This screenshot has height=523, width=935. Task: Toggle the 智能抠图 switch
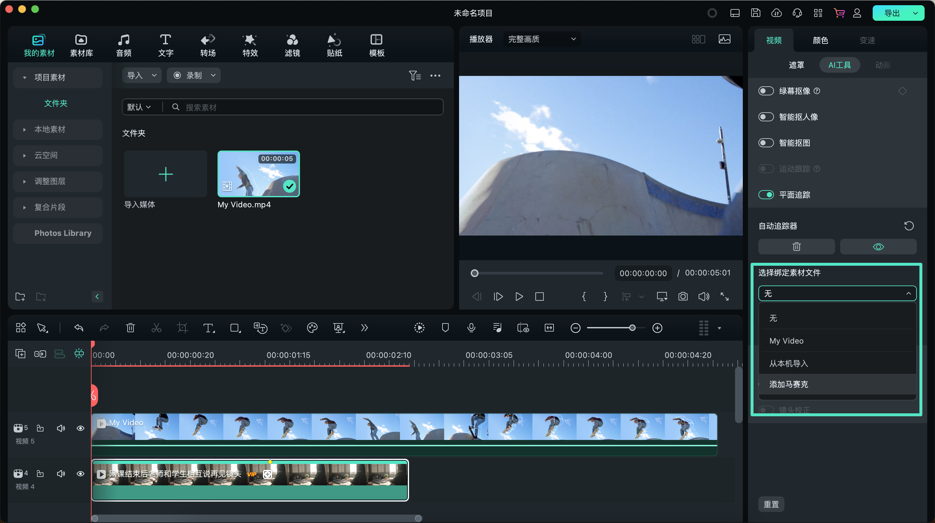pyautogui.click(x=766, y=143)
